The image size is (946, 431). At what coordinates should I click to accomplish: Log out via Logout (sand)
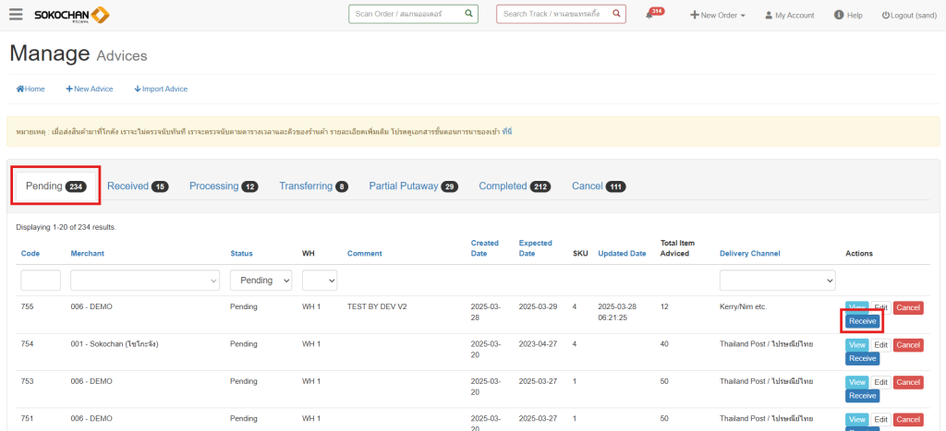(909, 15)
